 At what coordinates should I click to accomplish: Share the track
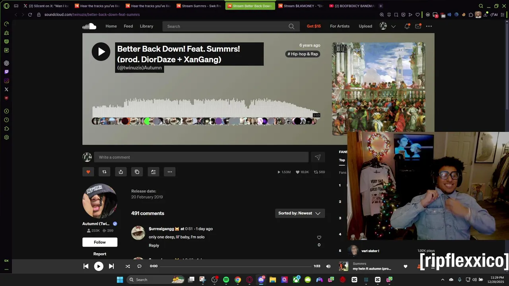click(120, 172)
